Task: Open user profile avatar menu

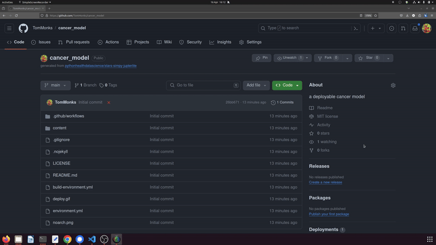Action: pos(427,28)
